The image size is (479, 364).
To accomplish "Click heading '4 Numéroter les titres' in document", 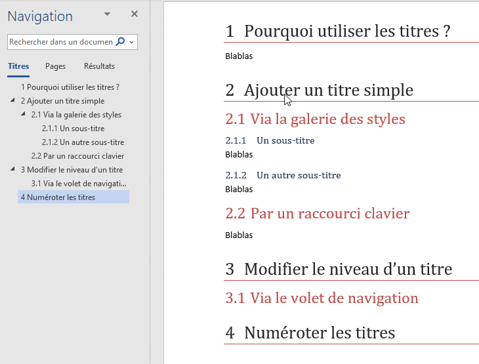I will (310, 333).
